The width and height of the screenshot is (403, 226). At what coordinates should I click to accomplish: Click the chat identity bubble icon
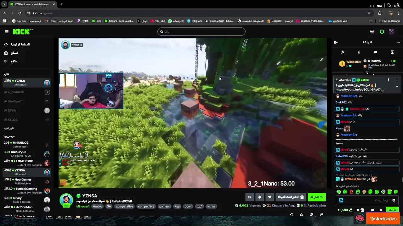point(372,210)
